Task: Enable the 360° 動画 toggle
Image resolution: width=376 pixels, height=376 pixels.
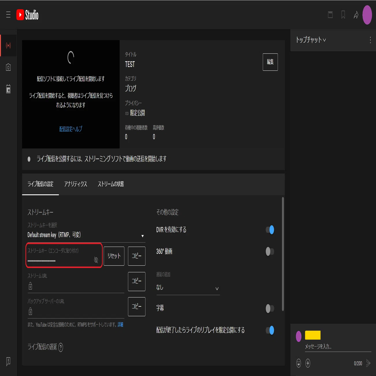Action: [270, 251]
